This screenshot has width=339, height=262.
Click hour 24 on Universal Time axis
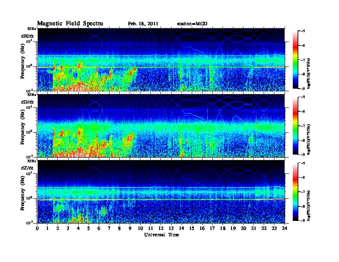pyautogui.click(x=285, y=229)
